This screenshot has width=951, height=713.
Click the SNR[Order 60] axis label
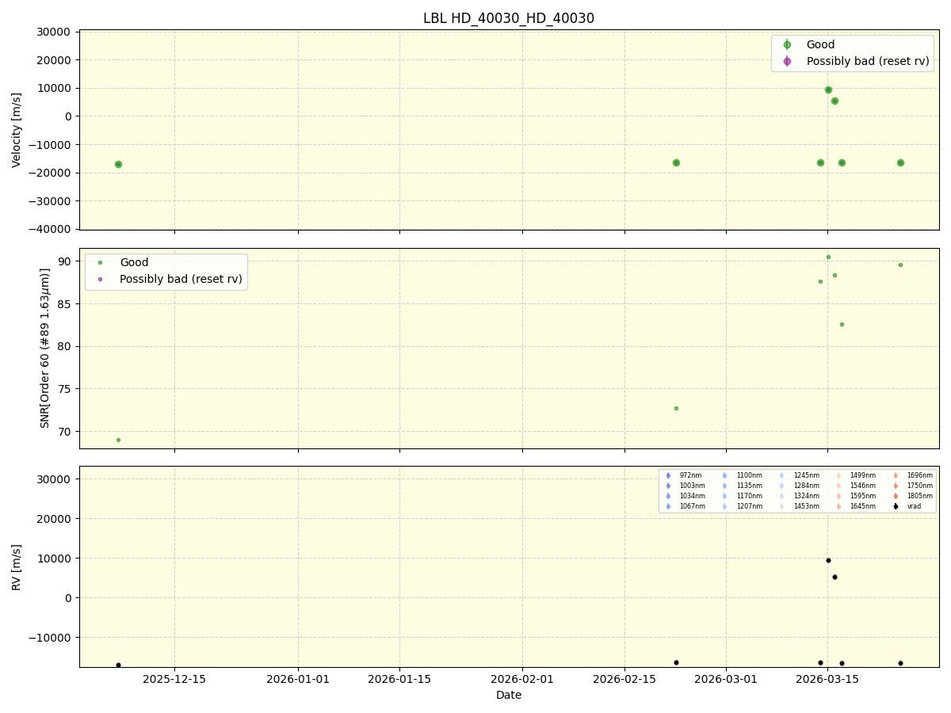[45, 348]
